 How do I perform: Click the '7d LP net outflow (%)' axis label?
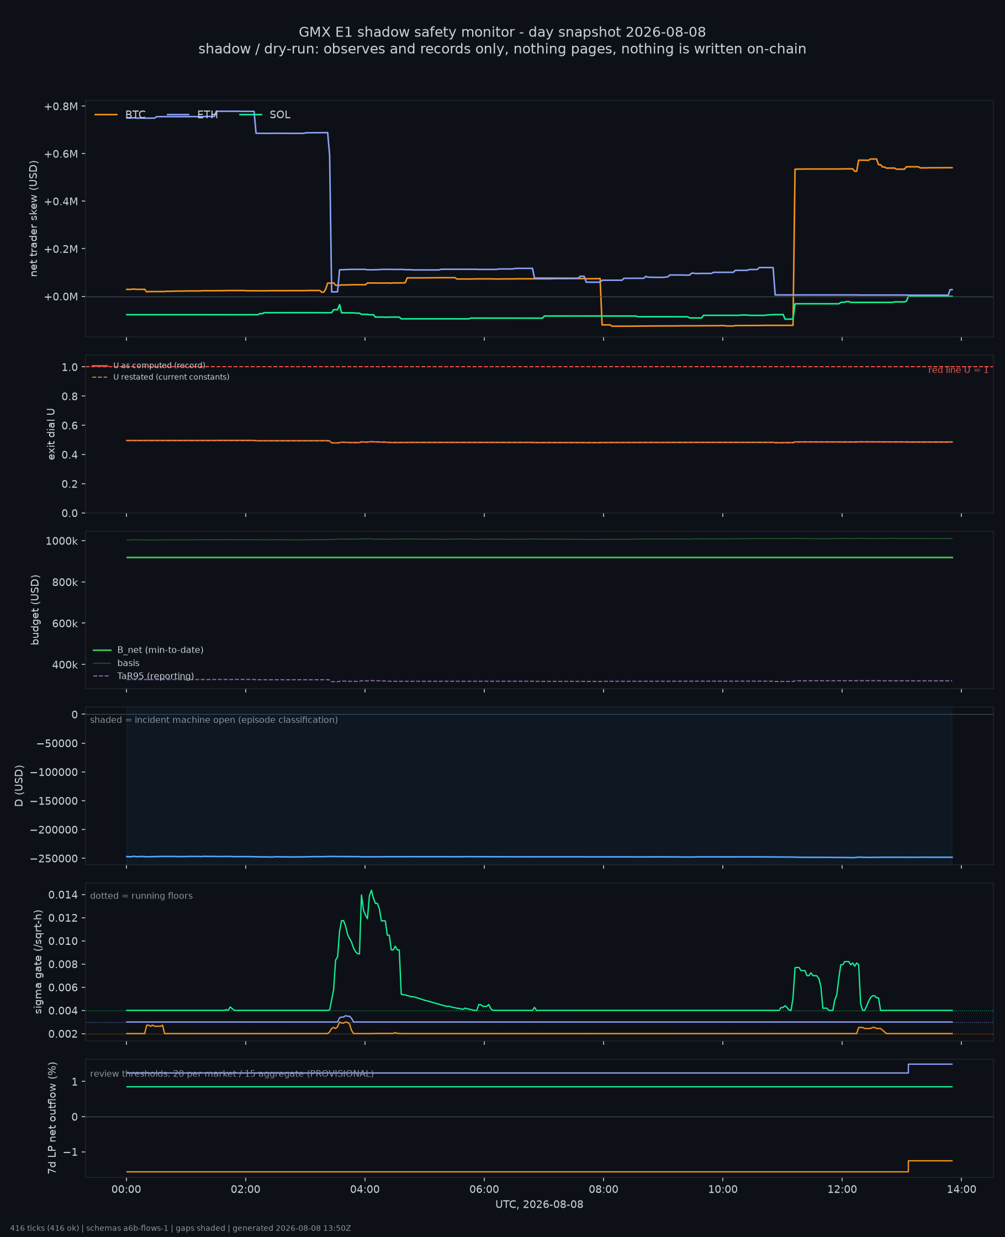52,1118
